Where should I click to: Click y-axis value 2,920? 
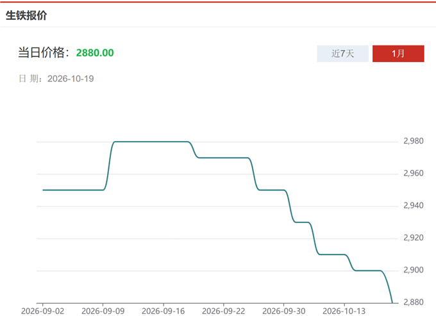point(414,238)
